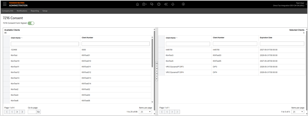Go to previous page of Selected Clients
The width and height of the screenshot is (308, 116).
(x=167, y=112)
